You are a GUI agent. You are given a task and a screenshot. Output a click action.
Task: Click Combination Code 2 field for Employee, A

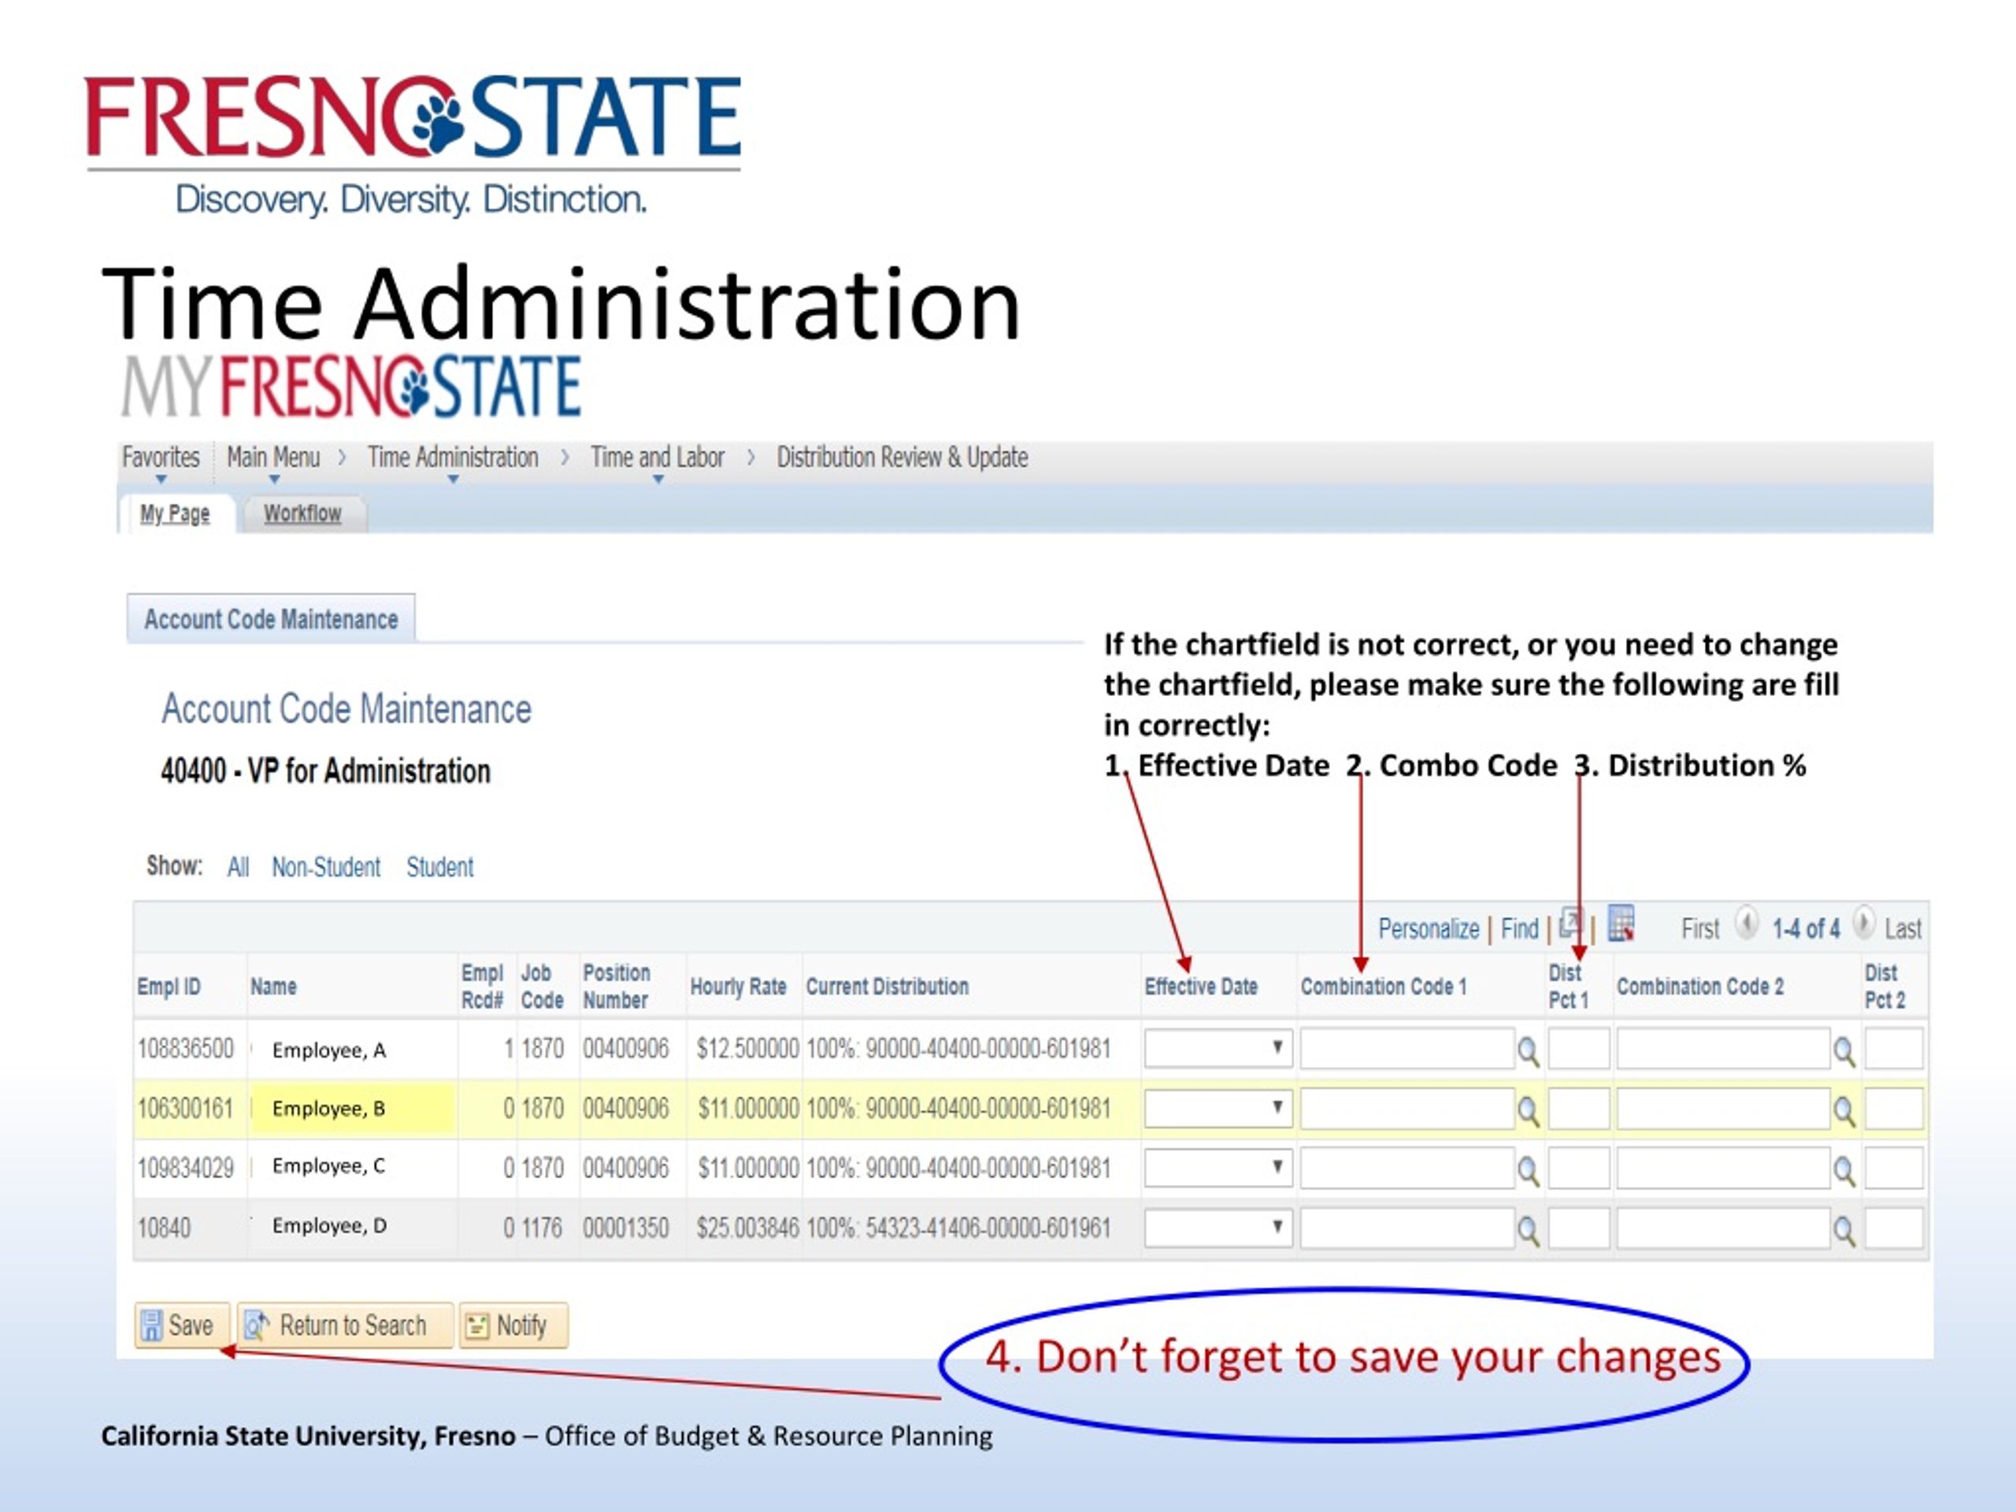(1723, 1048)
